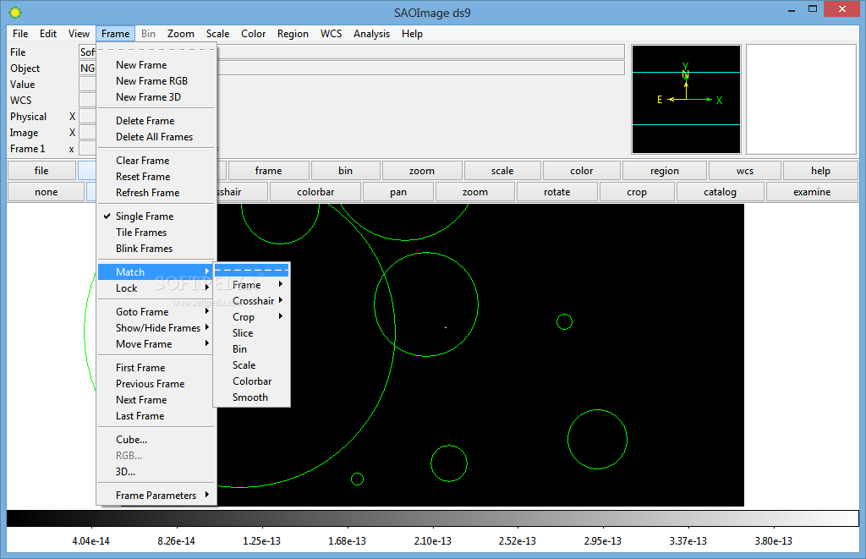866x559 pixels.
Task: Open the File menu
Action: pyautogui.click(x=20, y=34)
